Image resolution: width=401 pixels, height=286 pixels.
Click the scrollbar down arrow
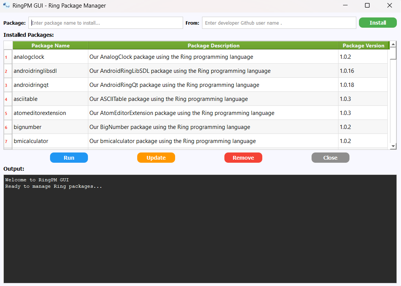pos(393,146)
